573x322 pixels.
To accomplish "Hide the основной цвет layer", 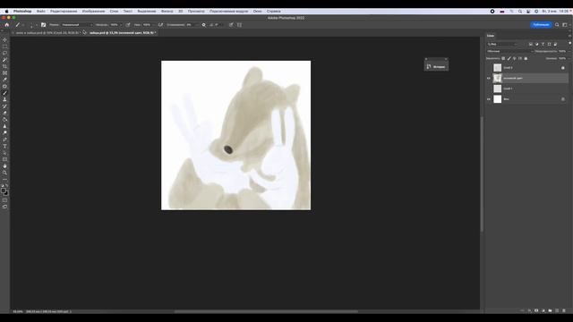I will pos(489,78).
